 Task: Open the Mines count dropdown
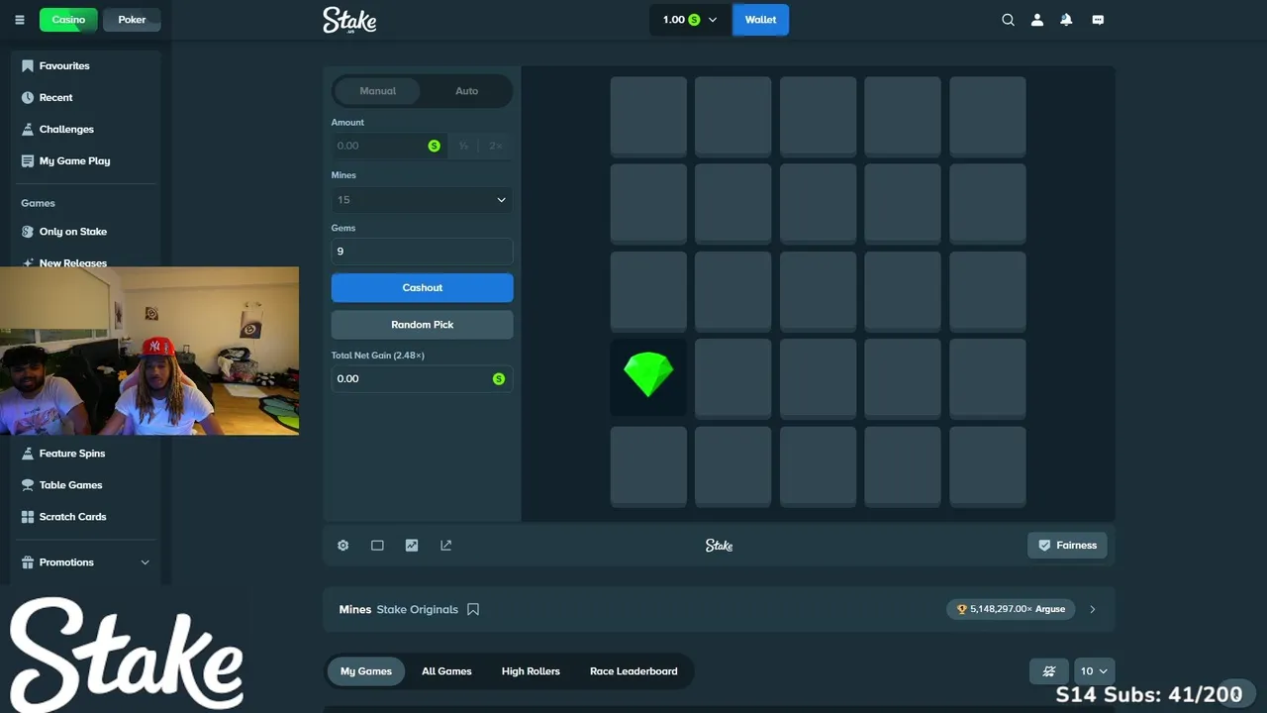pyautogui.click(x=422, y=200)
